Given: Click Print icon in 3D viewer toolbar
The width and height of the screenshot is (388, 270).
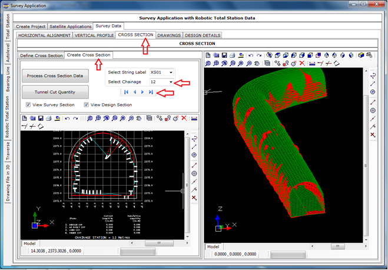Looking at the screenshot, I should click(233, 55).
